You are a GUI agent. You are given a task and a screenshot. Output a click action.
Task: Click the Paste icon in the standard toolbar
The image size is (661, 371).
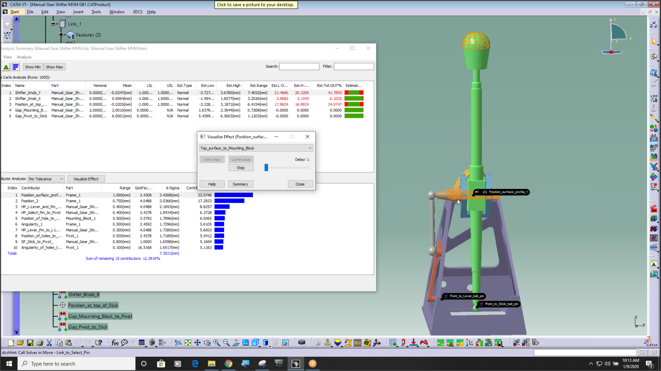tap(69, 343)
